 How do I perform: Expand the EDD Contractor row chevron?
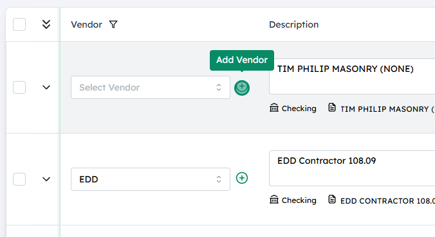click(x=46, y=179)
